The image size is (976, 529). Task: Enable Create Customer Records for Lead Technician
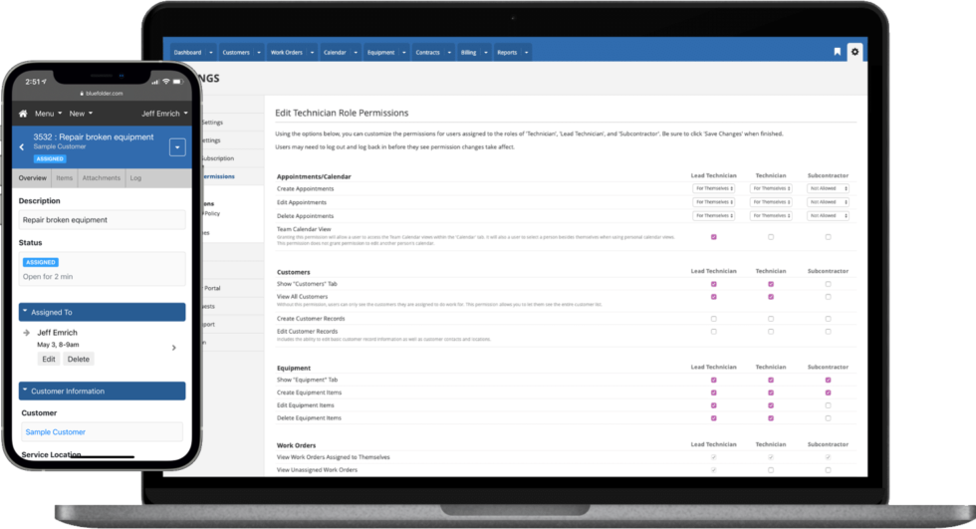(x=713, y=319)
